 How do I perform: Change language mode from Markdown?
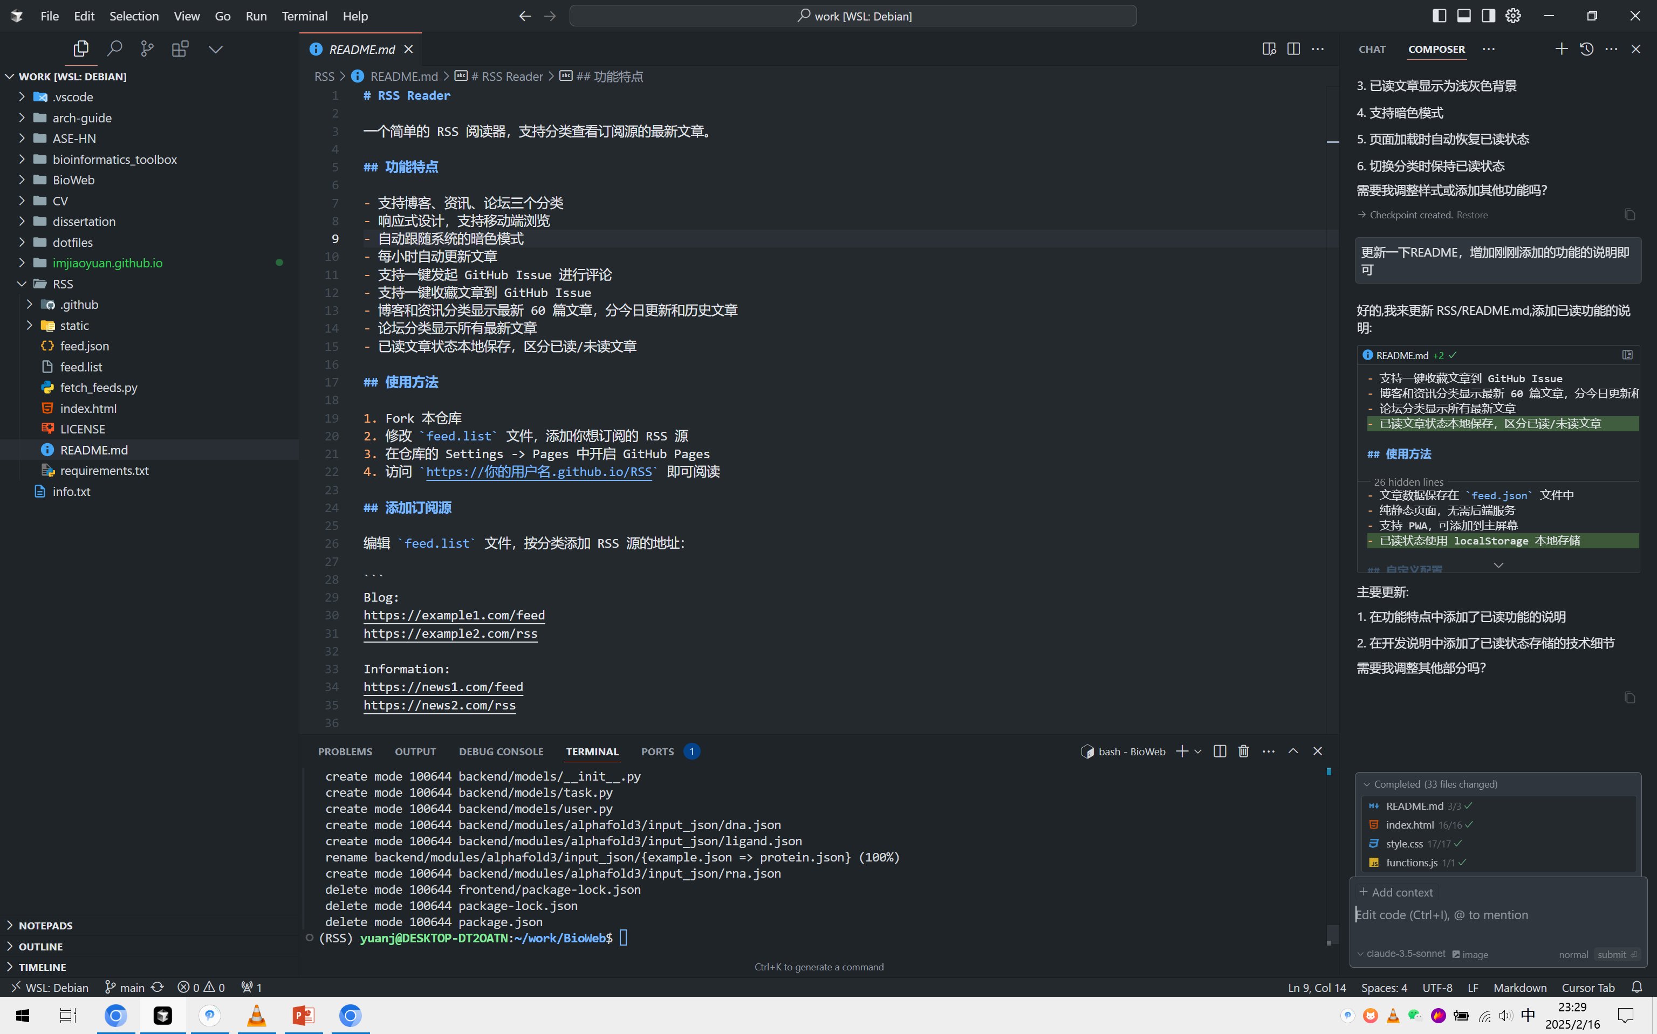[x=1519, y=988]
